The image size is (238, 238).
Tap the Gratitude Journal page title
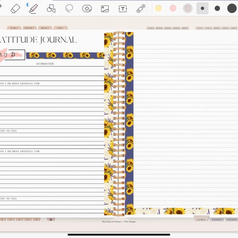tap(38, 40)
